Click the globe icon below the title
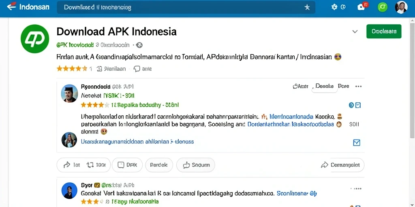The height and width of the screenshot is (207, 415). (x=139, y=45)
